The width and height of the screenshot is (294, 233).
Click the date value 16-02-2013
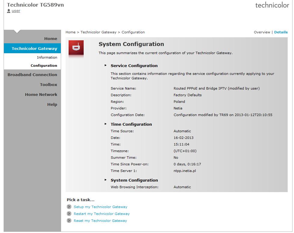click(x=184, y=138)
